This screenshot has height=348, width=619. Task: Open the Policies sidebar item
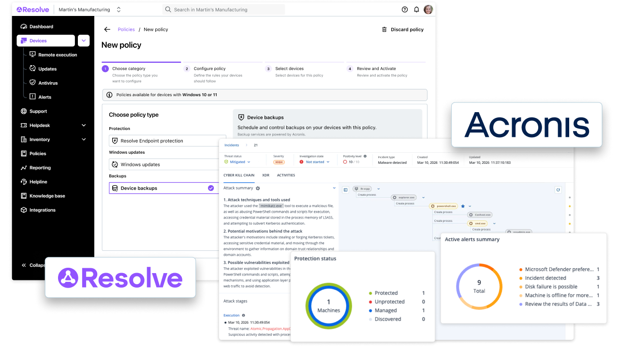tap(33, 153)
